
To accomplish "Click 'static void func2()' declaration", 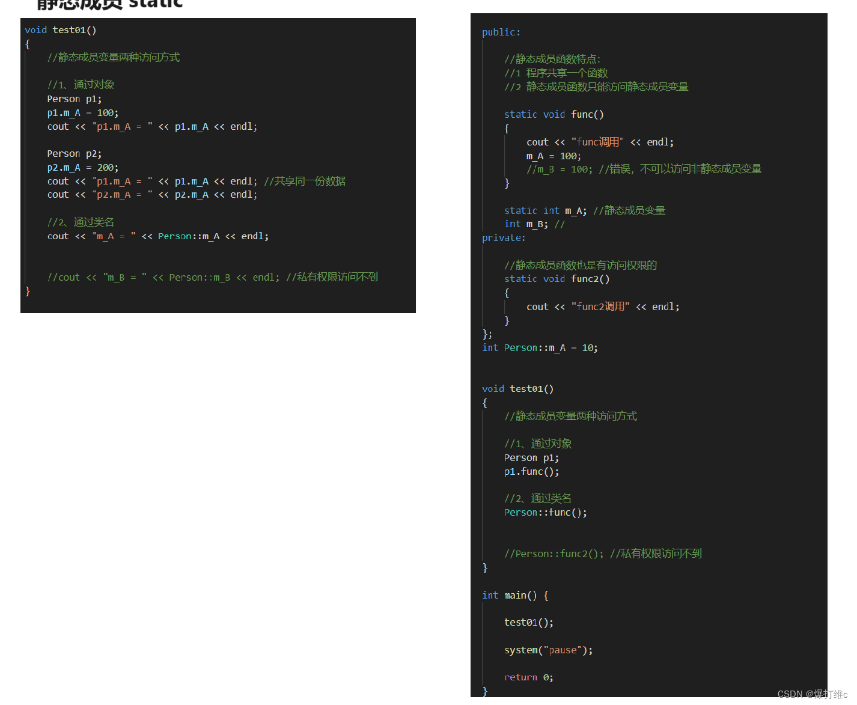I will coord(557,279).
